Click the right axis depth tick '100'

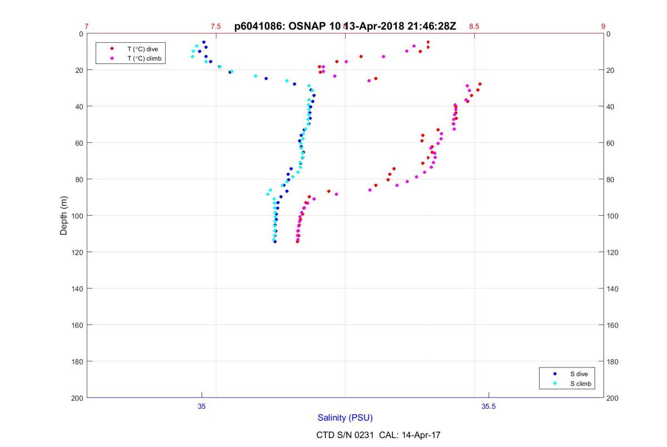pos(613,216)
